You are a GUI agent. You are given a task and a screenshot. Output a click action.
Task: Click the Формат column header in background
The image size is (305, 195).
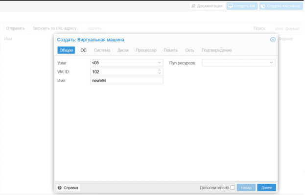click(x=285, y=39)
